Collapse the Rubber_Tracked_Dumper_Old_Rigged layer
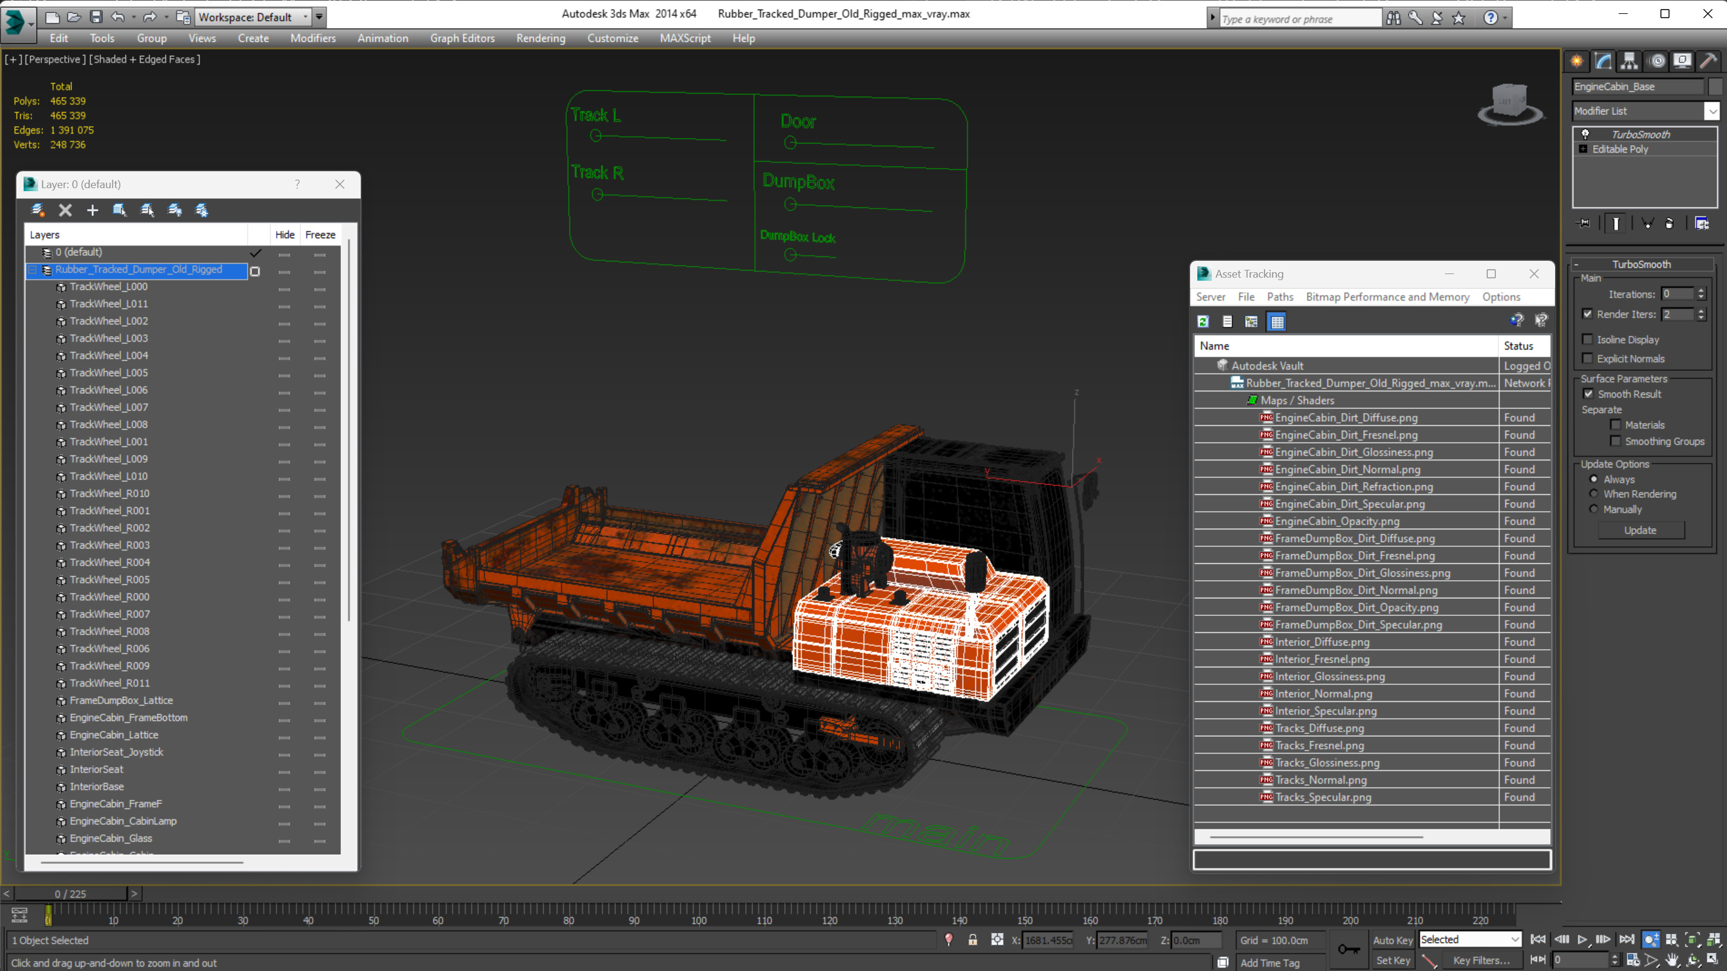The width and height of the screenshot is (1727, 971). 32,269
